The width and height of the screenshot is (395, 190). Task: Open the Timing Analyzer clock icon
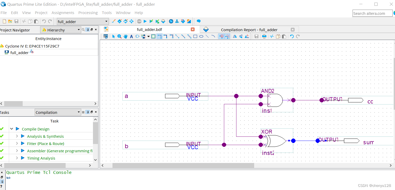[171, 21]
